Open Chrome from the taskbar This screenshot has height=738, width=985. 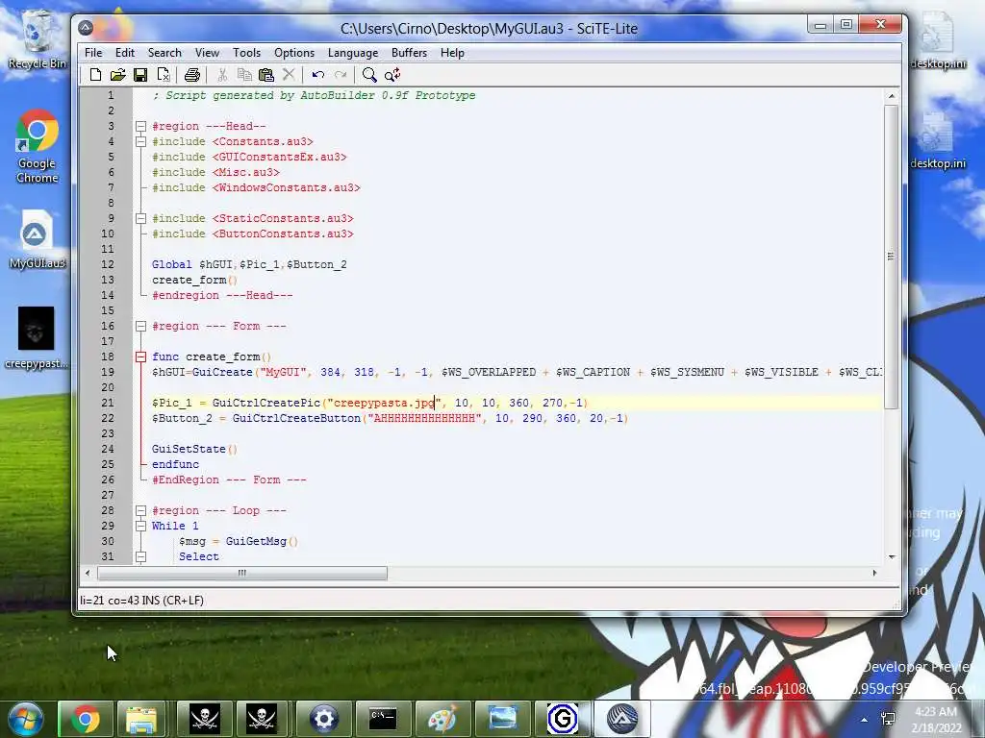[x=86, y=719]
